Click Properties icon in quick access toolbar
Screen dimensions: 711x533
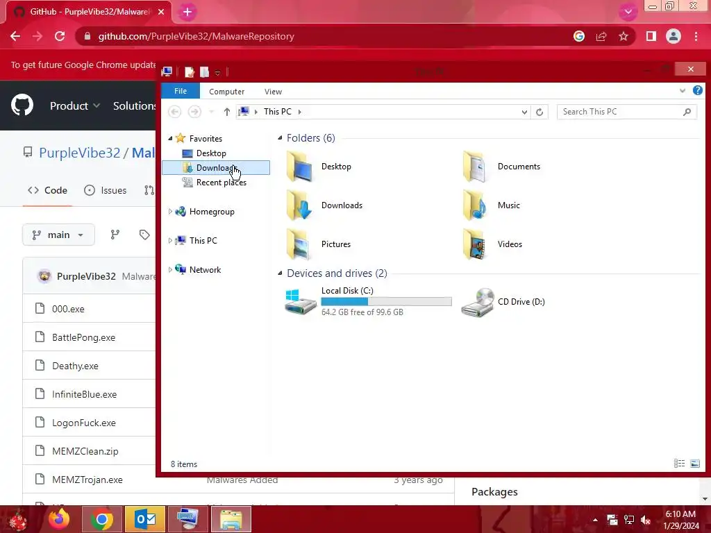click(190, 71)
